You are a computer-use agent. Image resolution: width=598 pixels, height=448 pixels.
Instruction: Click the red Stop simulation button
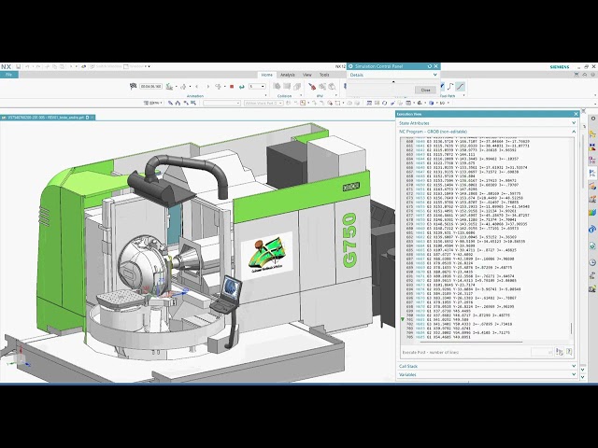pyautogui.click(x=232, y=87)
